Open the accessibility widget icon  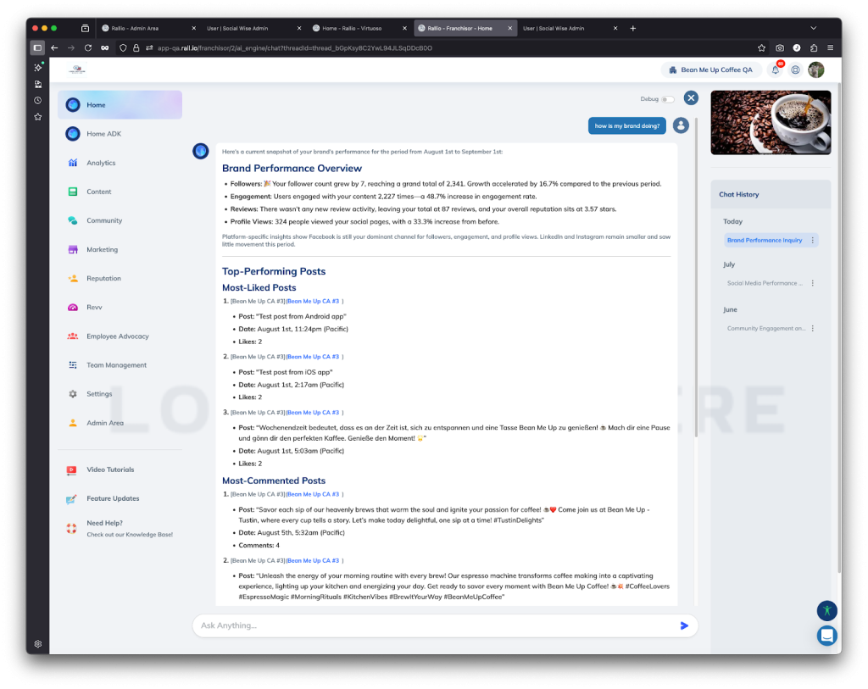tap(826, 609)
